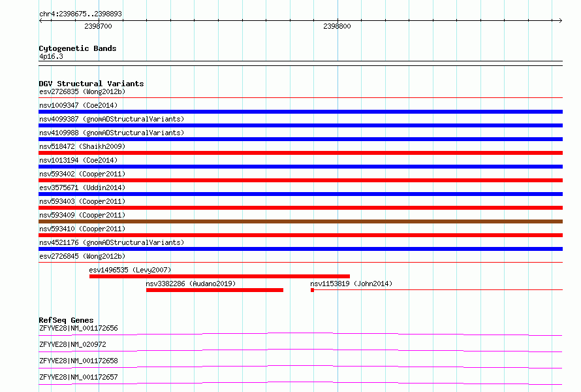
Task: Open variant nsv593409 (Cooper2011)
Action: (82, 215)
